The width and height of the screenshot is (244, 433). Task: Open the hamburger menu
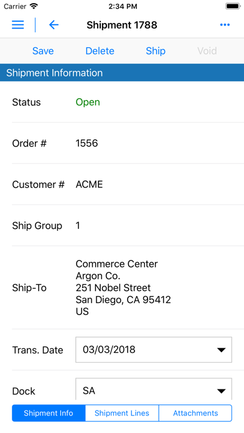coord(17,25)
